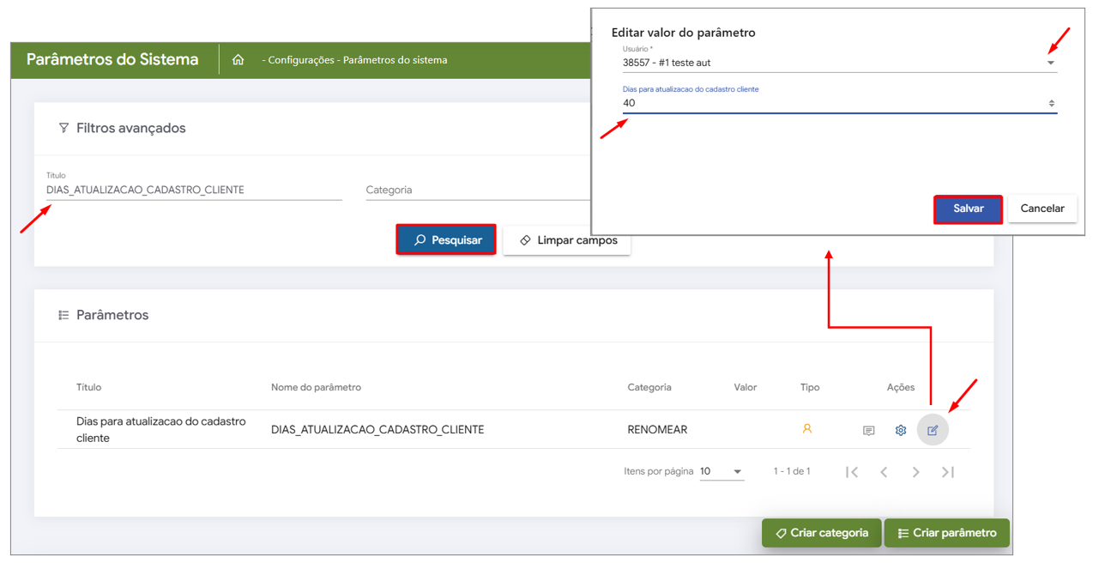
Task: Go to the next page of results
Action: [x=915, y=472]
